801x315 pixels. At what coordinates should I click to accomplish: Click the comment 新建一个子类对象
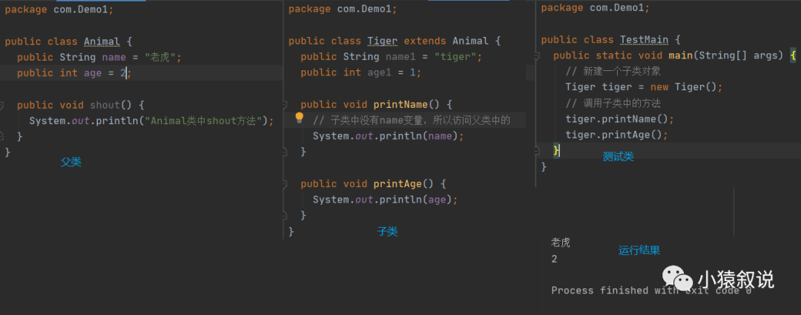613,72
